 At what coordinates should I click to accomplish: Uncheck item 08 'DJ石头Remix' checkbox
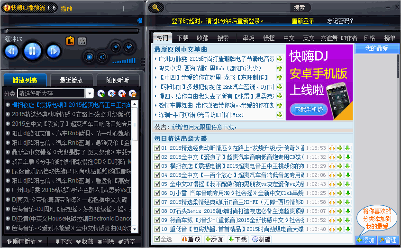[157, 211]
